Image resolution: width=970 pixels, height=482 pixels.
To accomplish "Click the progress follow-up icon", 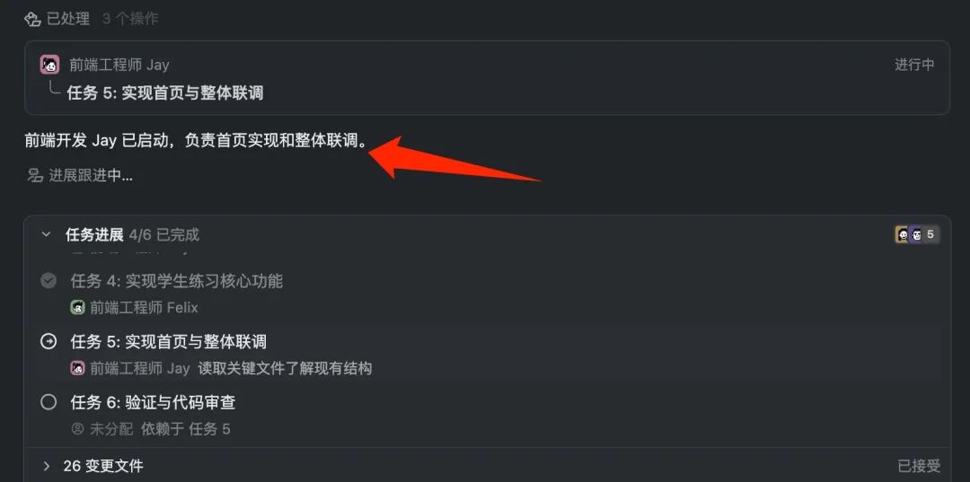I will pos(35,176).
